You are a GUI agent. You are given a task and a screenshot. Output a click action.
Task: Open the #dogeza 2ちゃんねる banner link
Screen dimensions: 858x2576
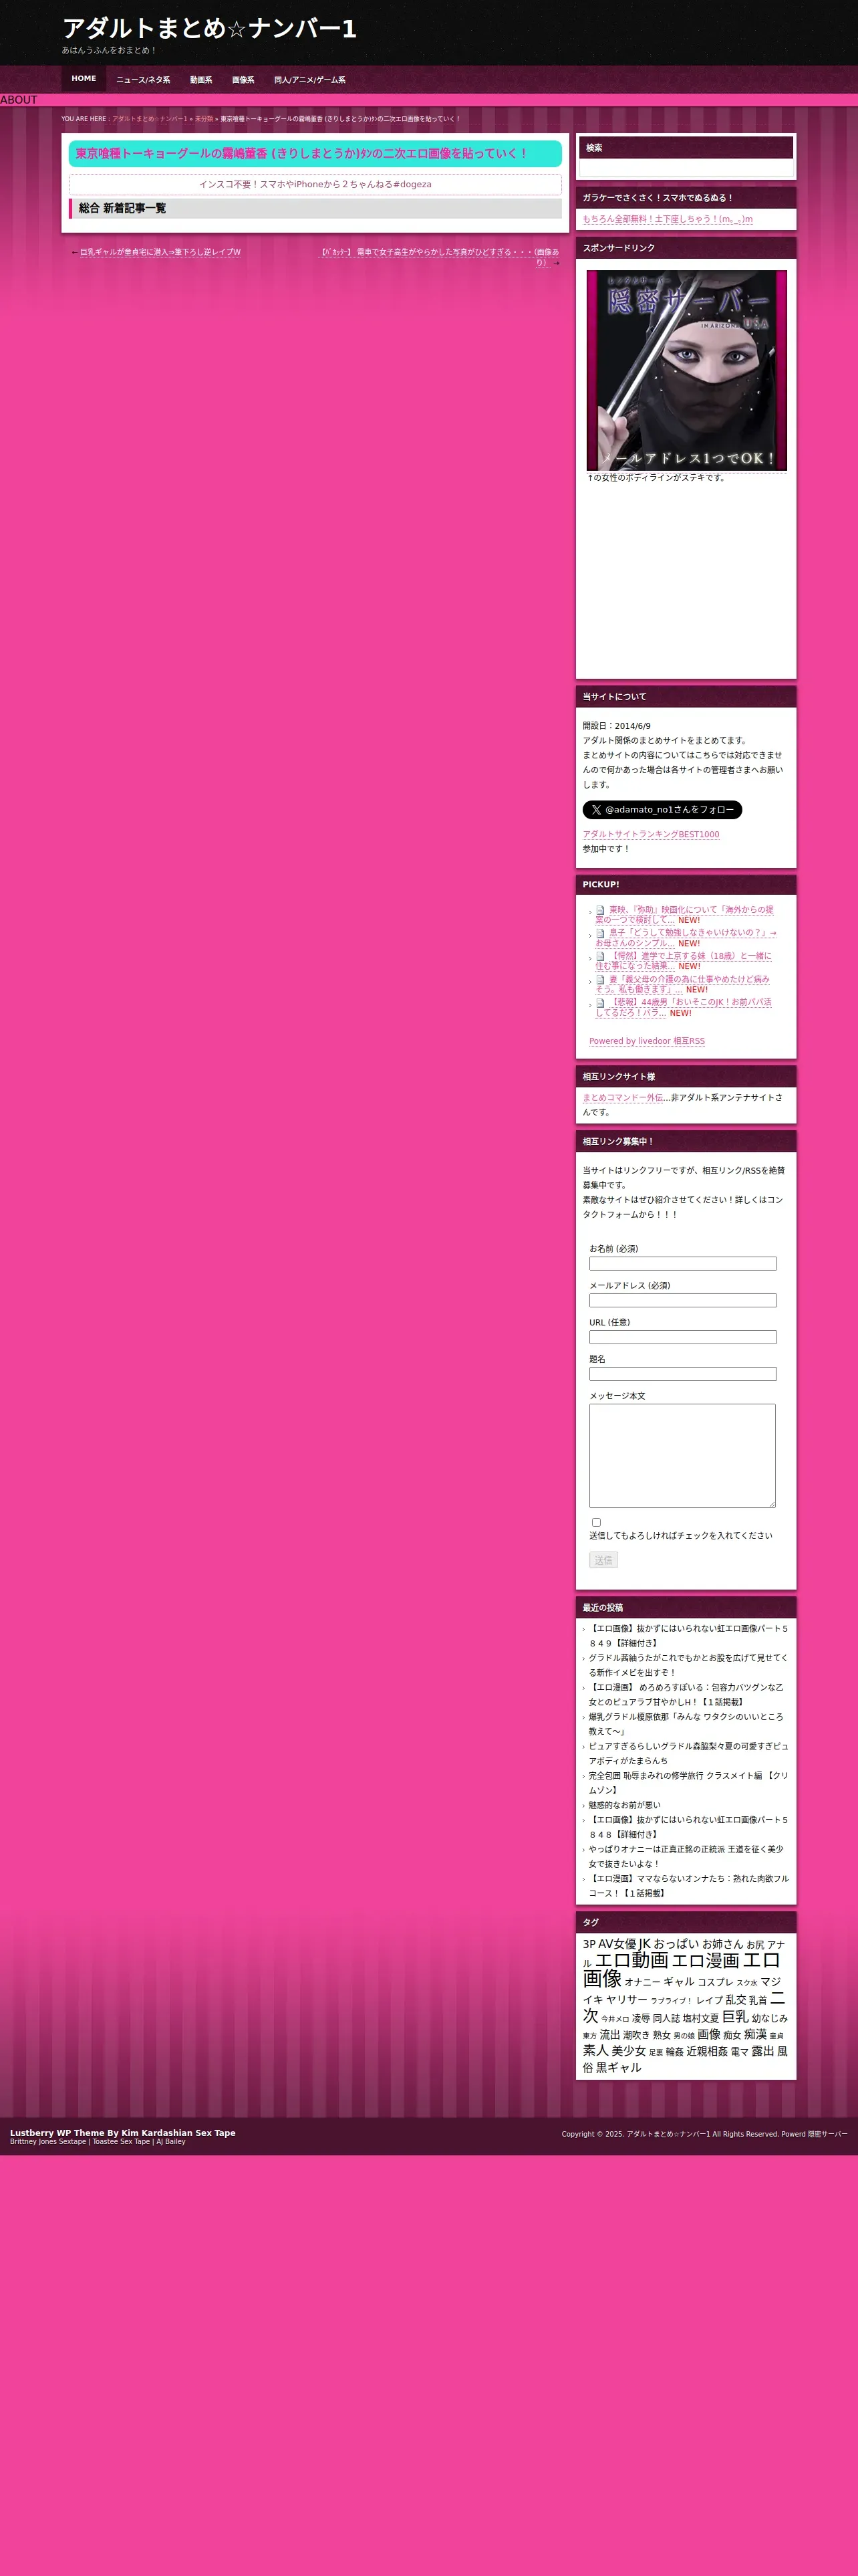(x=315, y=184)
